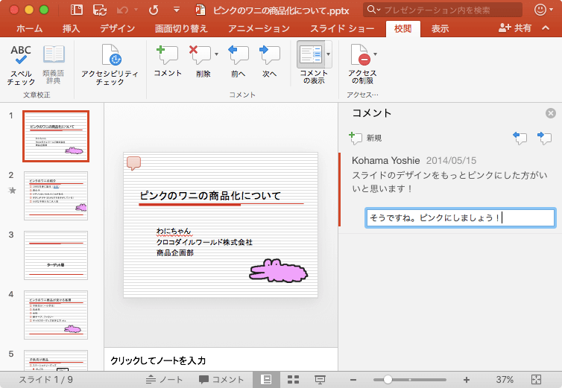
Task: Open the 削除 dropdown arrow
Action: pyautogui.click(x=216, y=54)
